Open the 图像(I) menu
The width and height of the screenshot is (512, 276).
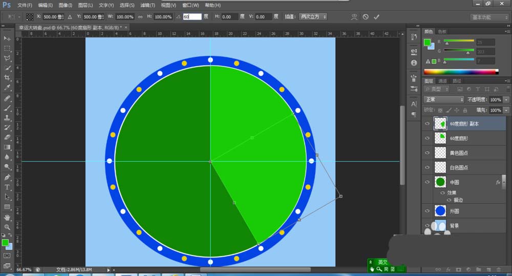66,5
